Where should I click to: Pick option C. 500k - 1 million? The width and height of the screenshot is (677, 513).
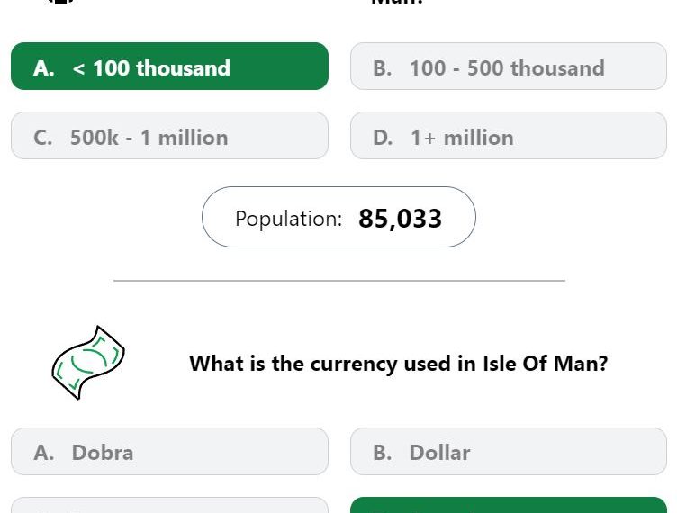tap(169, 136)
